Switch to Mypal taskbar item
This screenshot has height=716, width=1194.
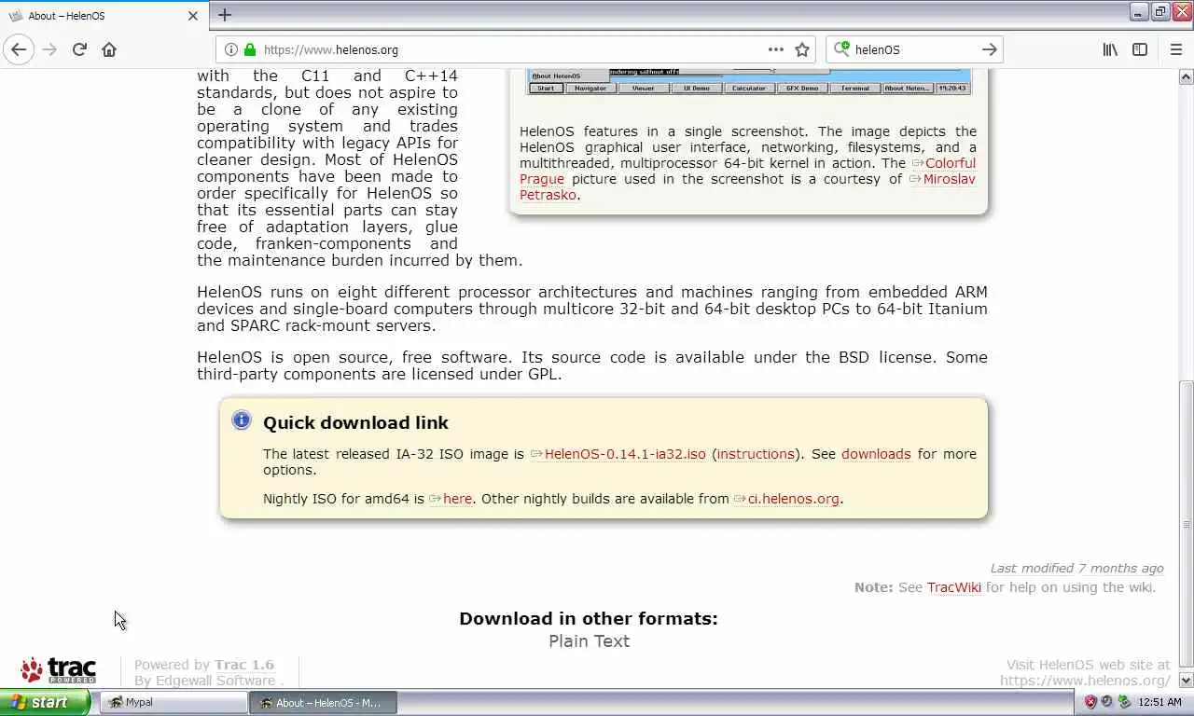[x=174, y=702]
